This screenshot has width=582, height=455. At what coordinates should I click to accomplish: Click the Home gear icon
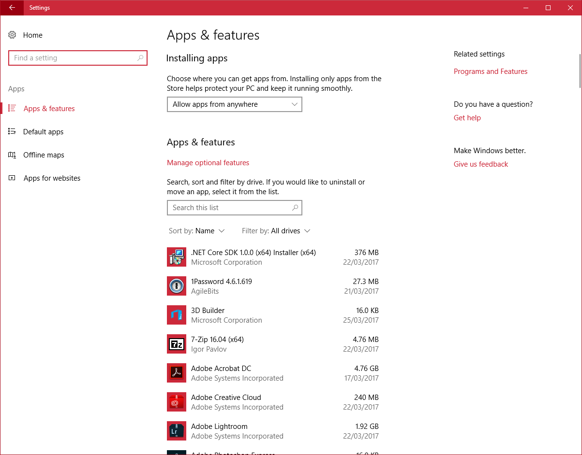point(13,35)
